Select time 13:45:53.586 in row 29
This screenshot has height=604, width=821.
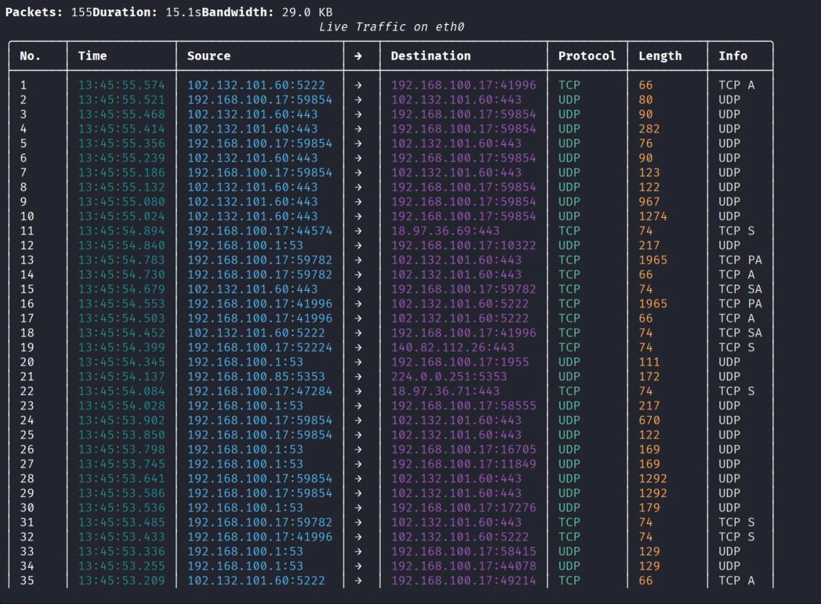(122, 493)
